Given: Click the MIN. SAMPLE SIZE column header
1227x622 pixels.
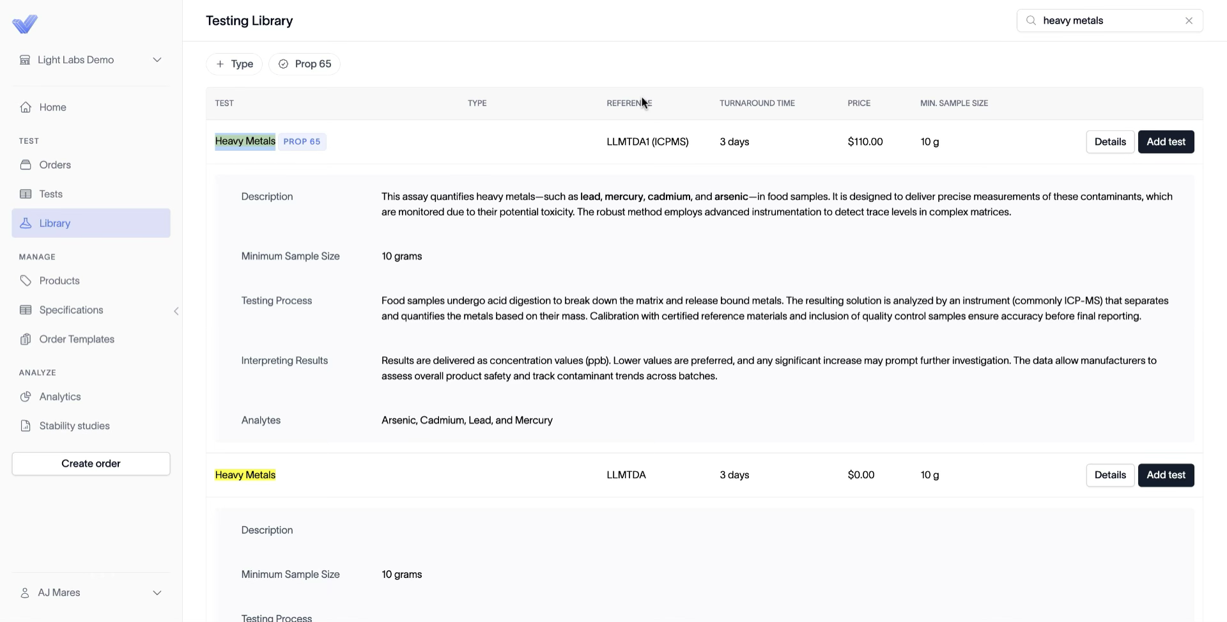Looking at the screenshot, I should (x=954, y=103).
